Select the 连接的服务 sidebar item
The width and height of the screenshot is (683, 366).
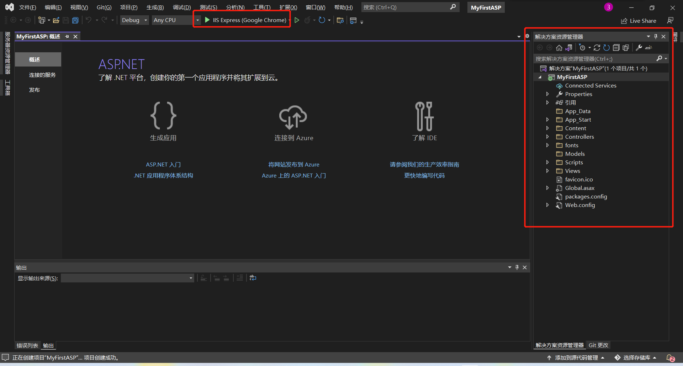click(x=42, y=75)
